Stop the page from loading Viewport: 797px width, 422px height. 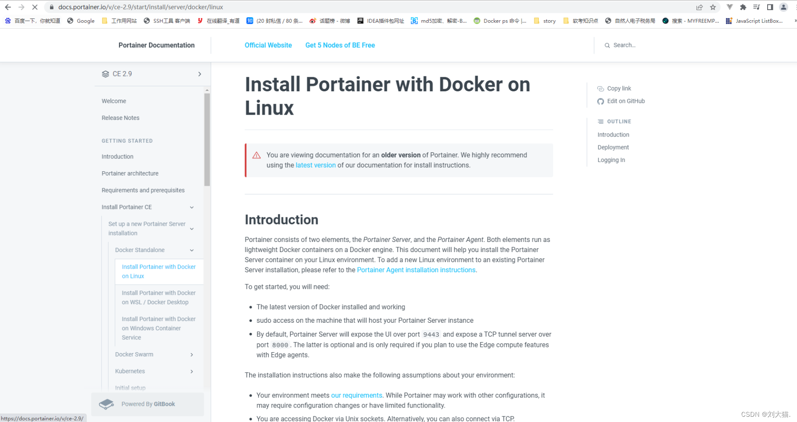35,7
